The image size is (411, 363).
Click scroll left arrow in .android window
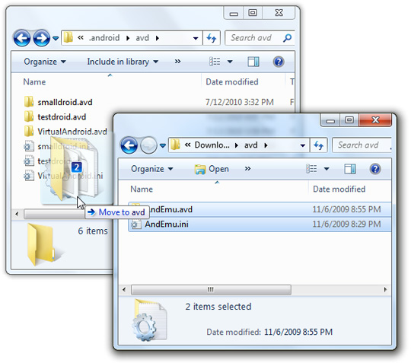[17, 214]
